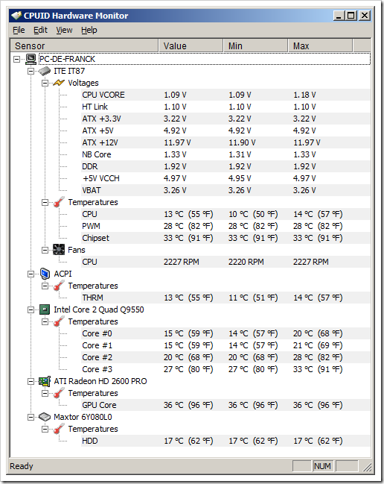This screenshot has height=484, width=384.
Task: Click the CPUID app icon in title bar
Action: (x=16, y=16)
